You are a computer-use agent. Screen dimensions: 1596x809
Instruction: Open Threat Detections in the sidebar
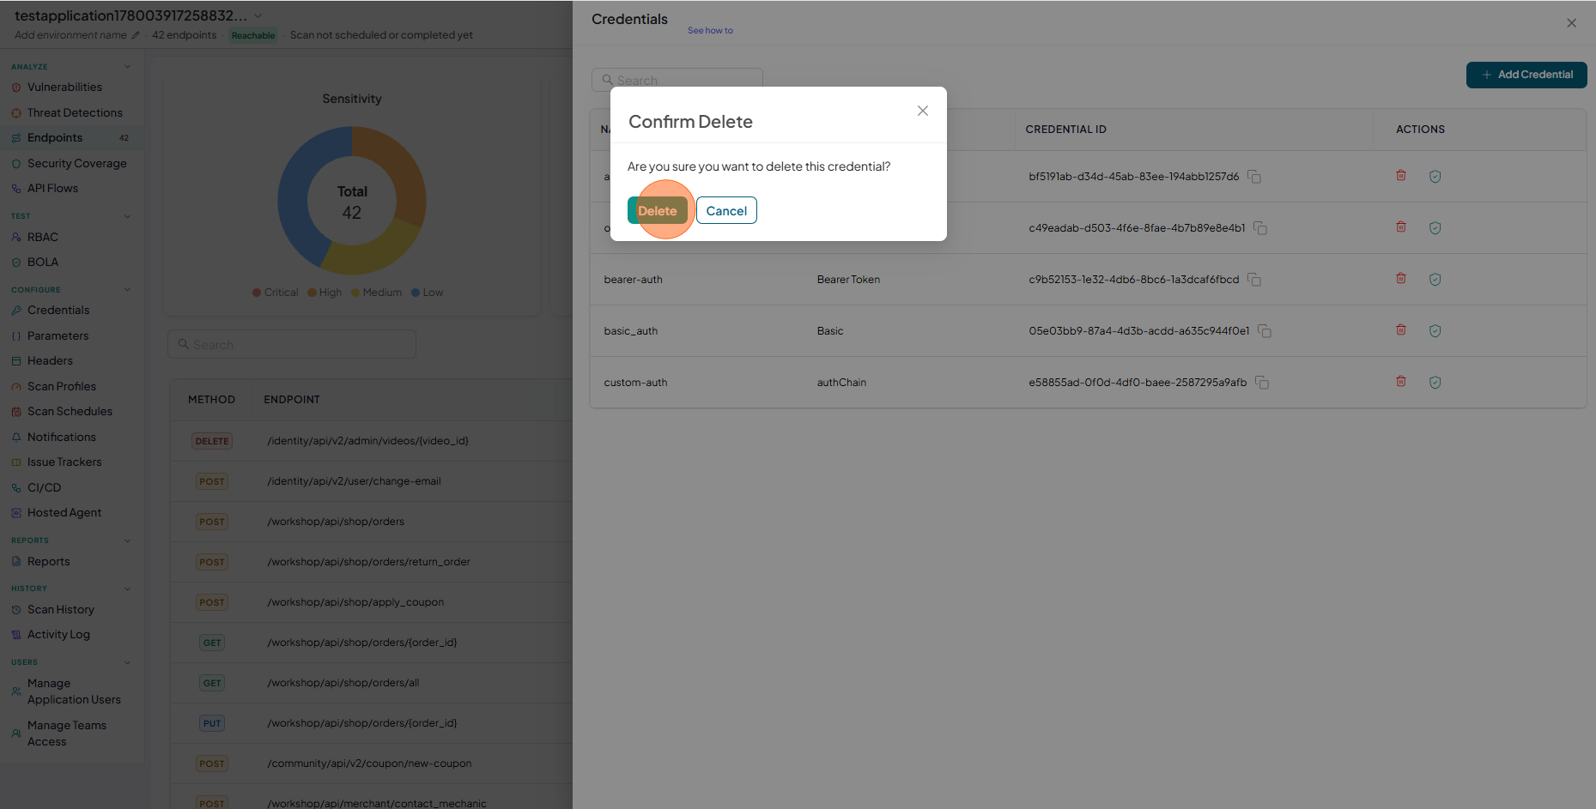click(75, 112)
